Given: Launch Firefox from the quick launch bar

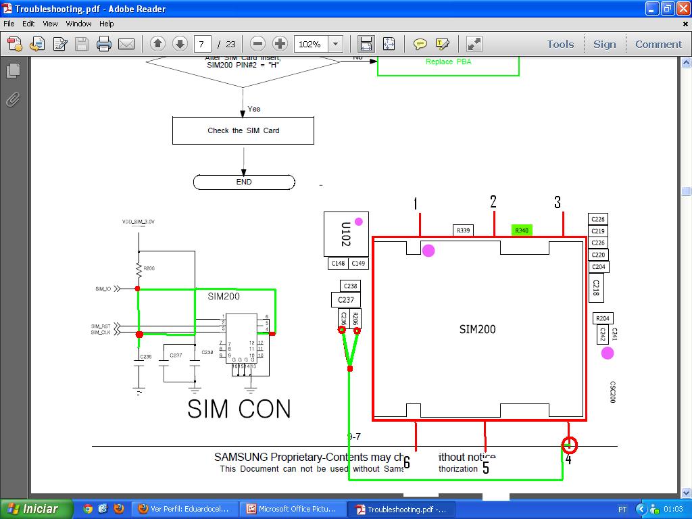Looking at the screenshot, I should 119,509.
